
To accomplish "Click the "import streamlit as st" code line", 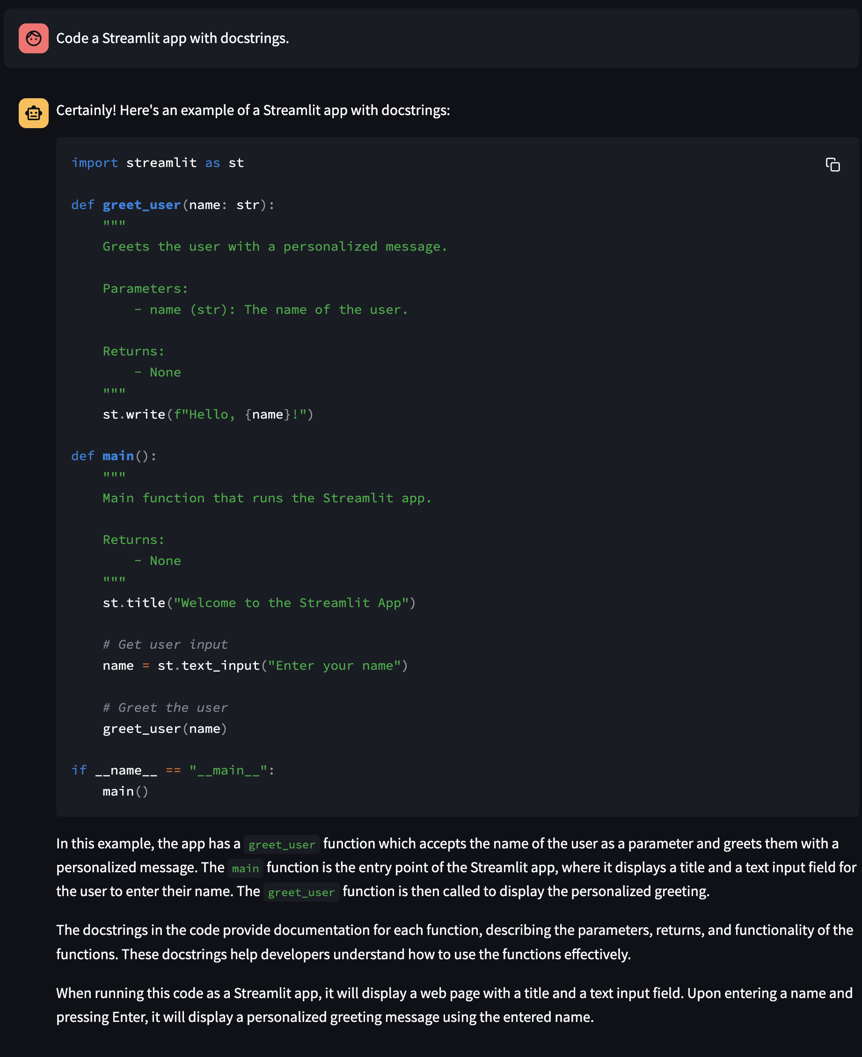I will (157, 163).
